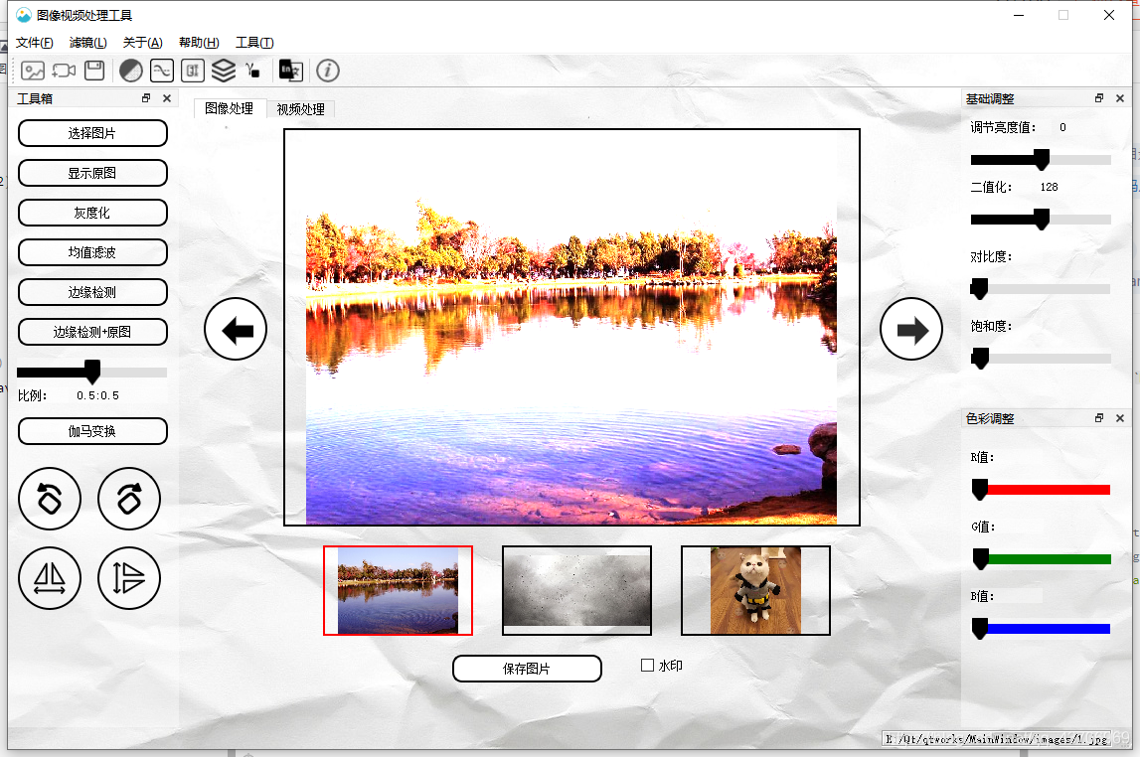The height and width of the screenshot is (757, 1140).
Task: Float the 色彩调整 panel
Action: coord(1099,417)
